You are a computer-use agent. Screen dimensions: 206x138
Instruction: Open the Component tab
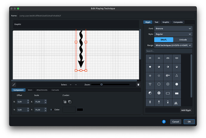19,90
